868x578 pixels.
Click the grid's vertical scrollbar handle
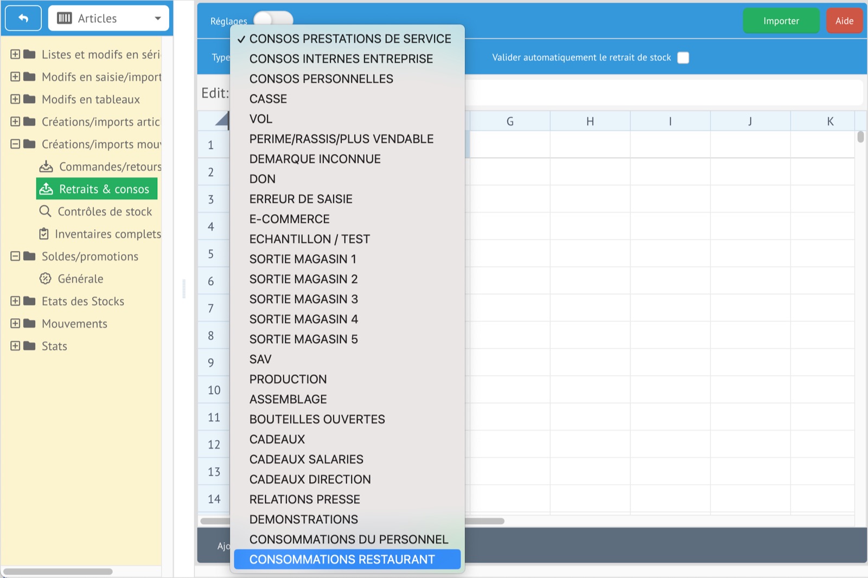[x=860, y=137]
